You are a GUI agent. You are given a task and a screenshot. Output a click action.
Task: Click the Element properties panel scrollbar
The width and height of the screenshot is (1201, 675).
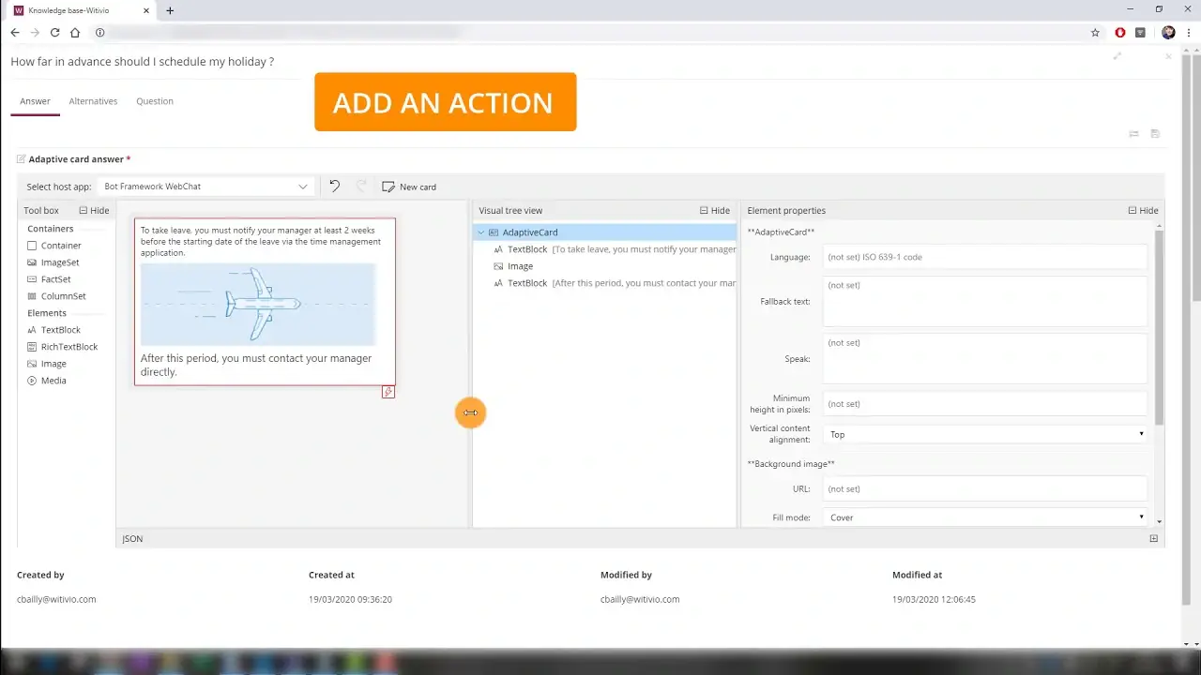tap(1160, 326)
